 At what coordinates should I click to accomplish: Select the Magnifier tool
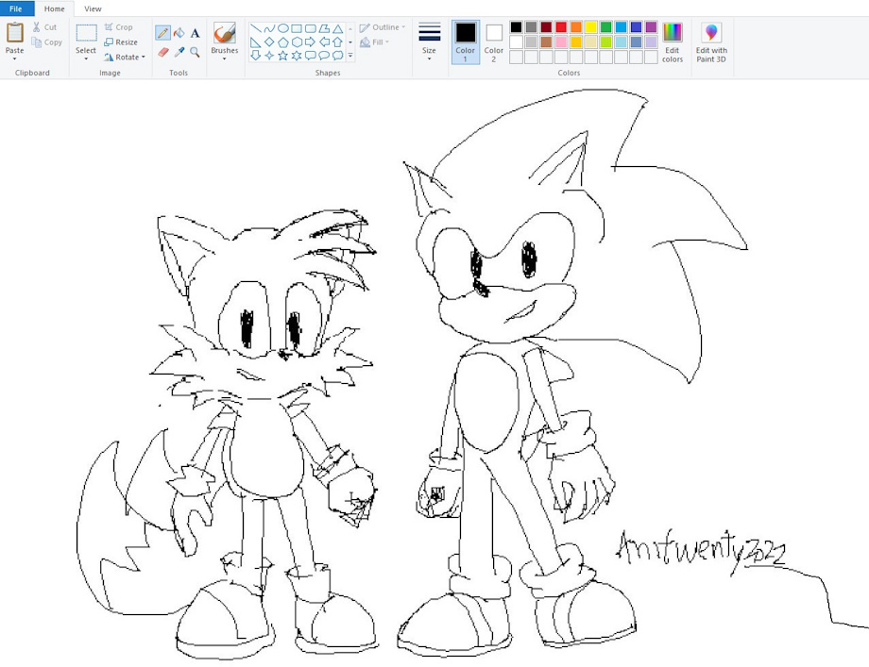click(196, 52)
